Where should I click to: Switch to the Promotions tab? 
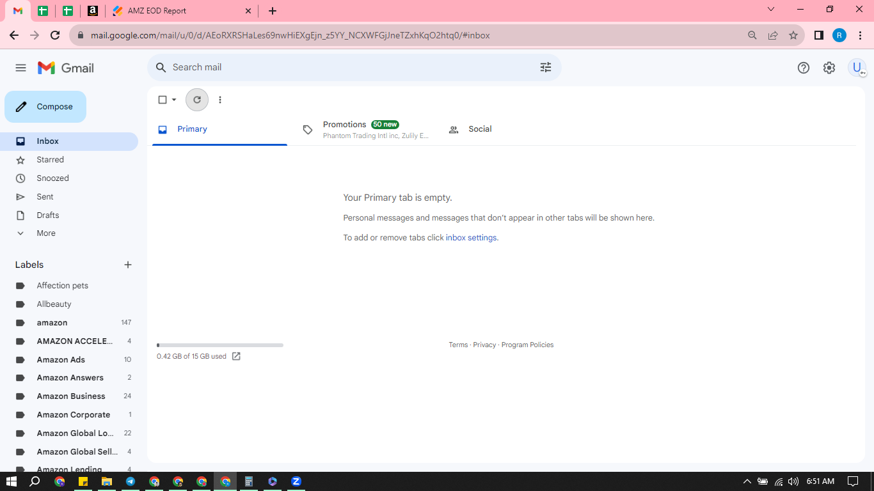point(365,129)
